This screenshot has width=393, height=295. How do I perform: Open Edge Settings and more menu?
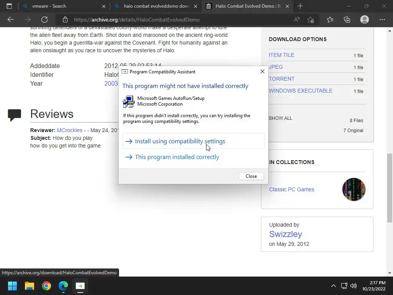pyautogui.click(x=382, y=20)
